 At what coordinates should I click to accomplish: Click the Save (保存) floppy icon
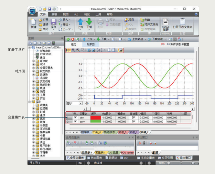point(53,24)
